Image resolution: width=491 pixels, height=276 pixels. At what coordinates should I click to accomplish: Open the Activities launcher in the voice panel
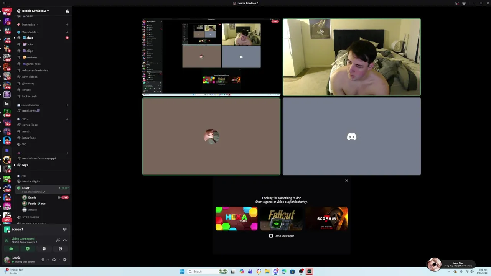[44, 249]
